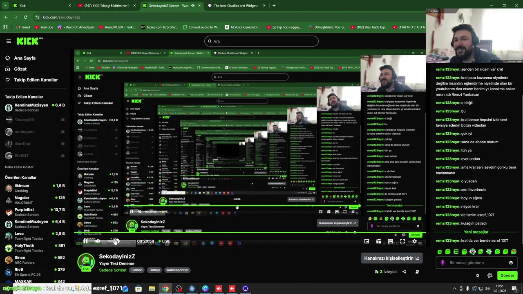Send the chat message with Gönder
The width and height of the screenshot is (523, 294).
(507, 275)
